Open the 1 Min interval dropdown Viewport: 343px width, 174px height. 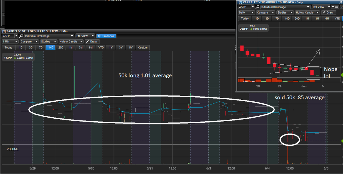[10, 42]
